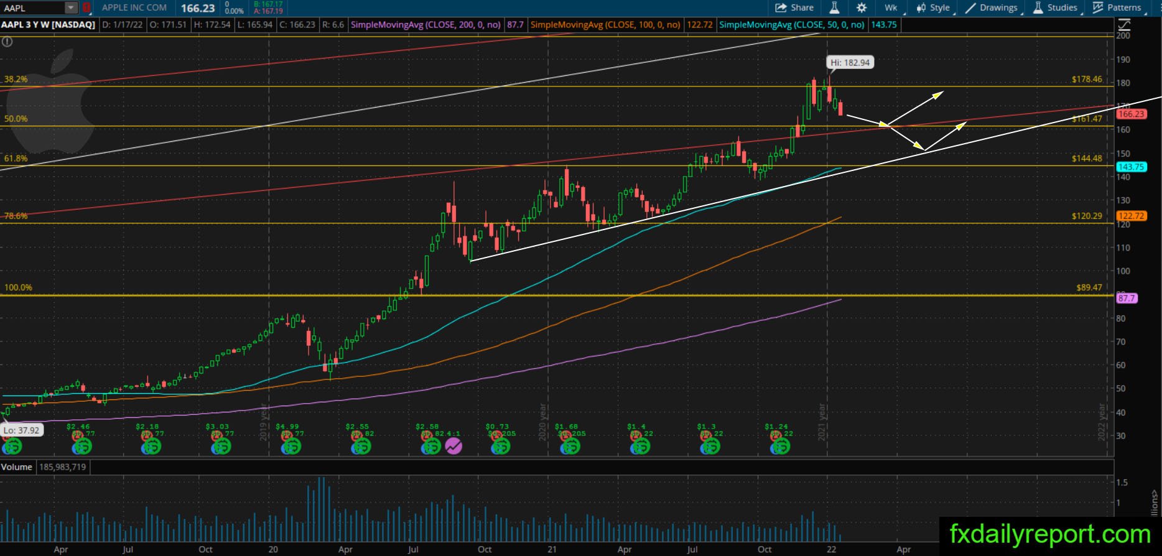Click the purple stock split icon

pyautogui.click(x=453, y=446)
